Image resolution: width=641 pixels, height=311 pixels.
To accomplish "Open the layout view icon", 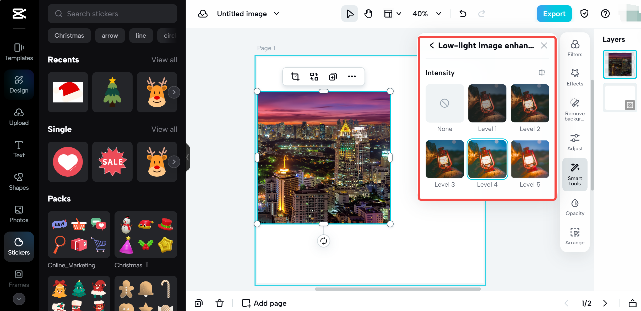I will click(x=388, y=14).
